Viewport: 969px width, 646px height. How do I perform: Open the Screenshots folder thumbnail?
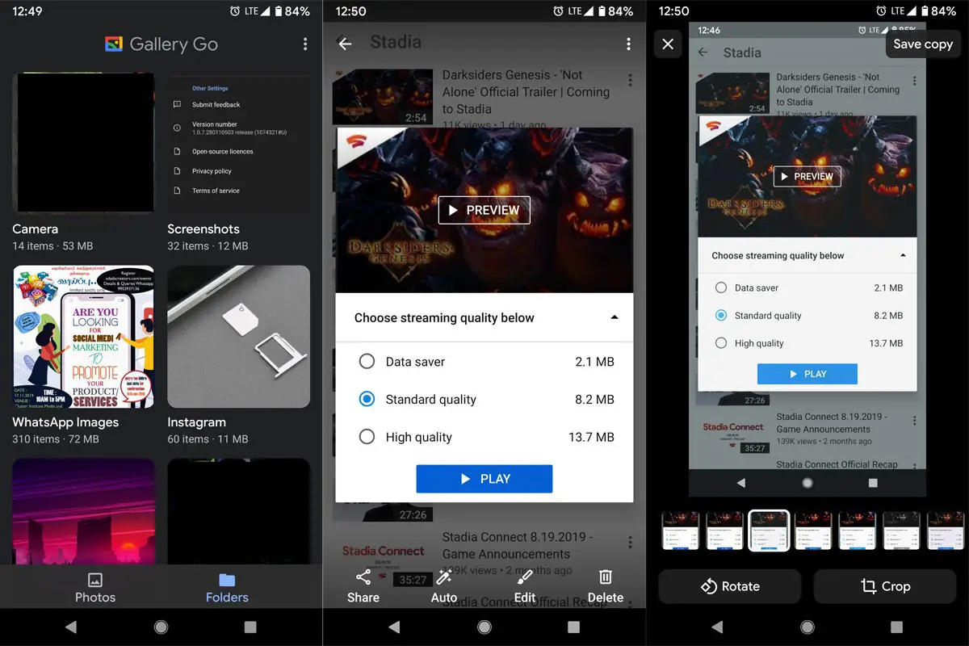(238, 142)
